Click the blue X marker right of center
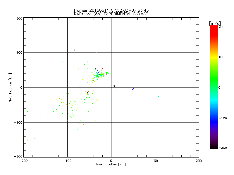This screenshot has height=175, width=234. (133, 89)
